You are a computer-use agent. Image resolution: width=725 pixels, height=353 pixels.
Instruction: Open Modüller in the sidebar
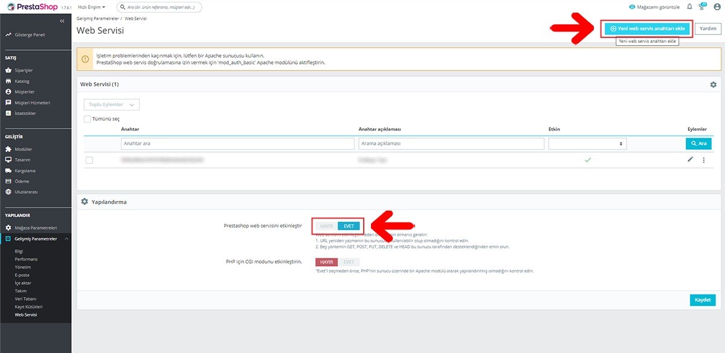tap(23, 149)
